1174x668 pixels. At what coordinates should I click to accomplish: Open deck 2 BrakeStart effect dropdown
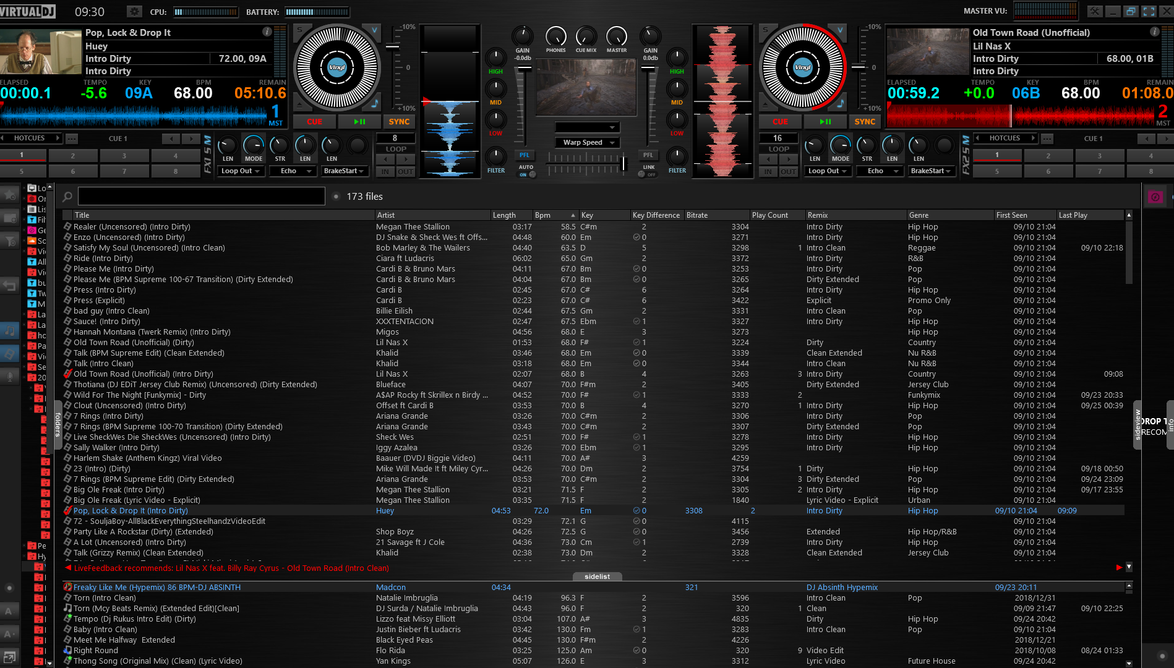[932, 171]
